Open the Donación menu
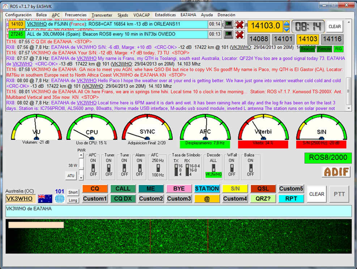The image size is (357, 269). click(226, 15)
